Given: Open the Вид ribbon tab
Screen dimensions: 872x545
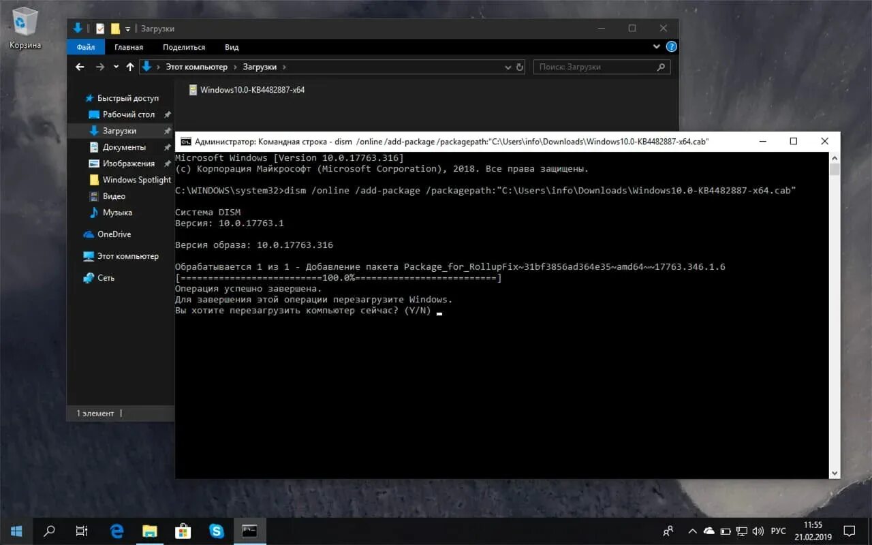Looking at the screenshot, I should 232,47.
